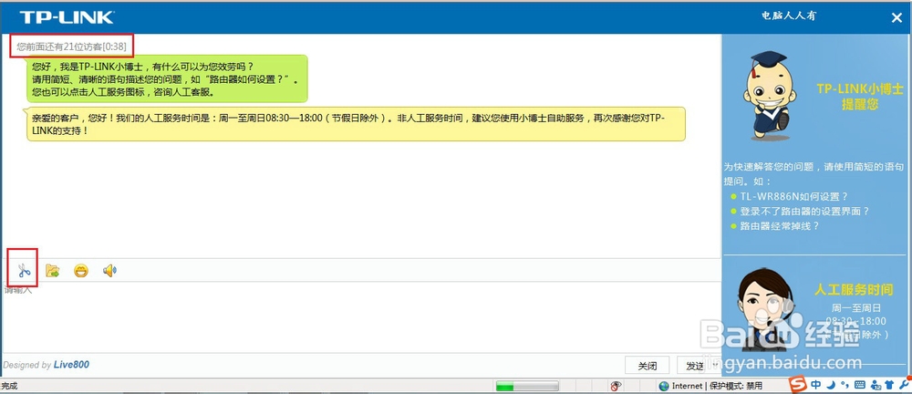
Task: Toggle the speaker sound notification icon
Action: (109, 270)
